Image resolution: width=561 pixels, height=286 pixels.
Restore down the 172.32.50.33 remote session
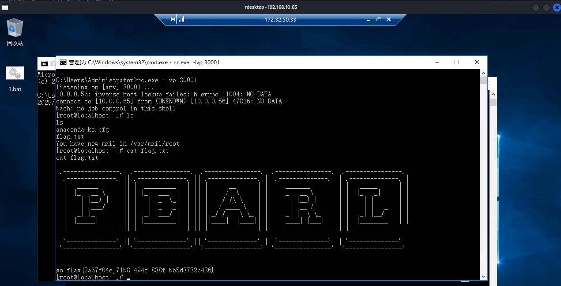(x=378, y=19)
